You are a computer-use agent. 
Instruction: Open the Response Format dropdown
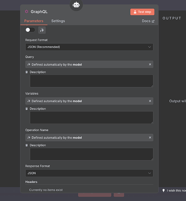coord(89,173)
